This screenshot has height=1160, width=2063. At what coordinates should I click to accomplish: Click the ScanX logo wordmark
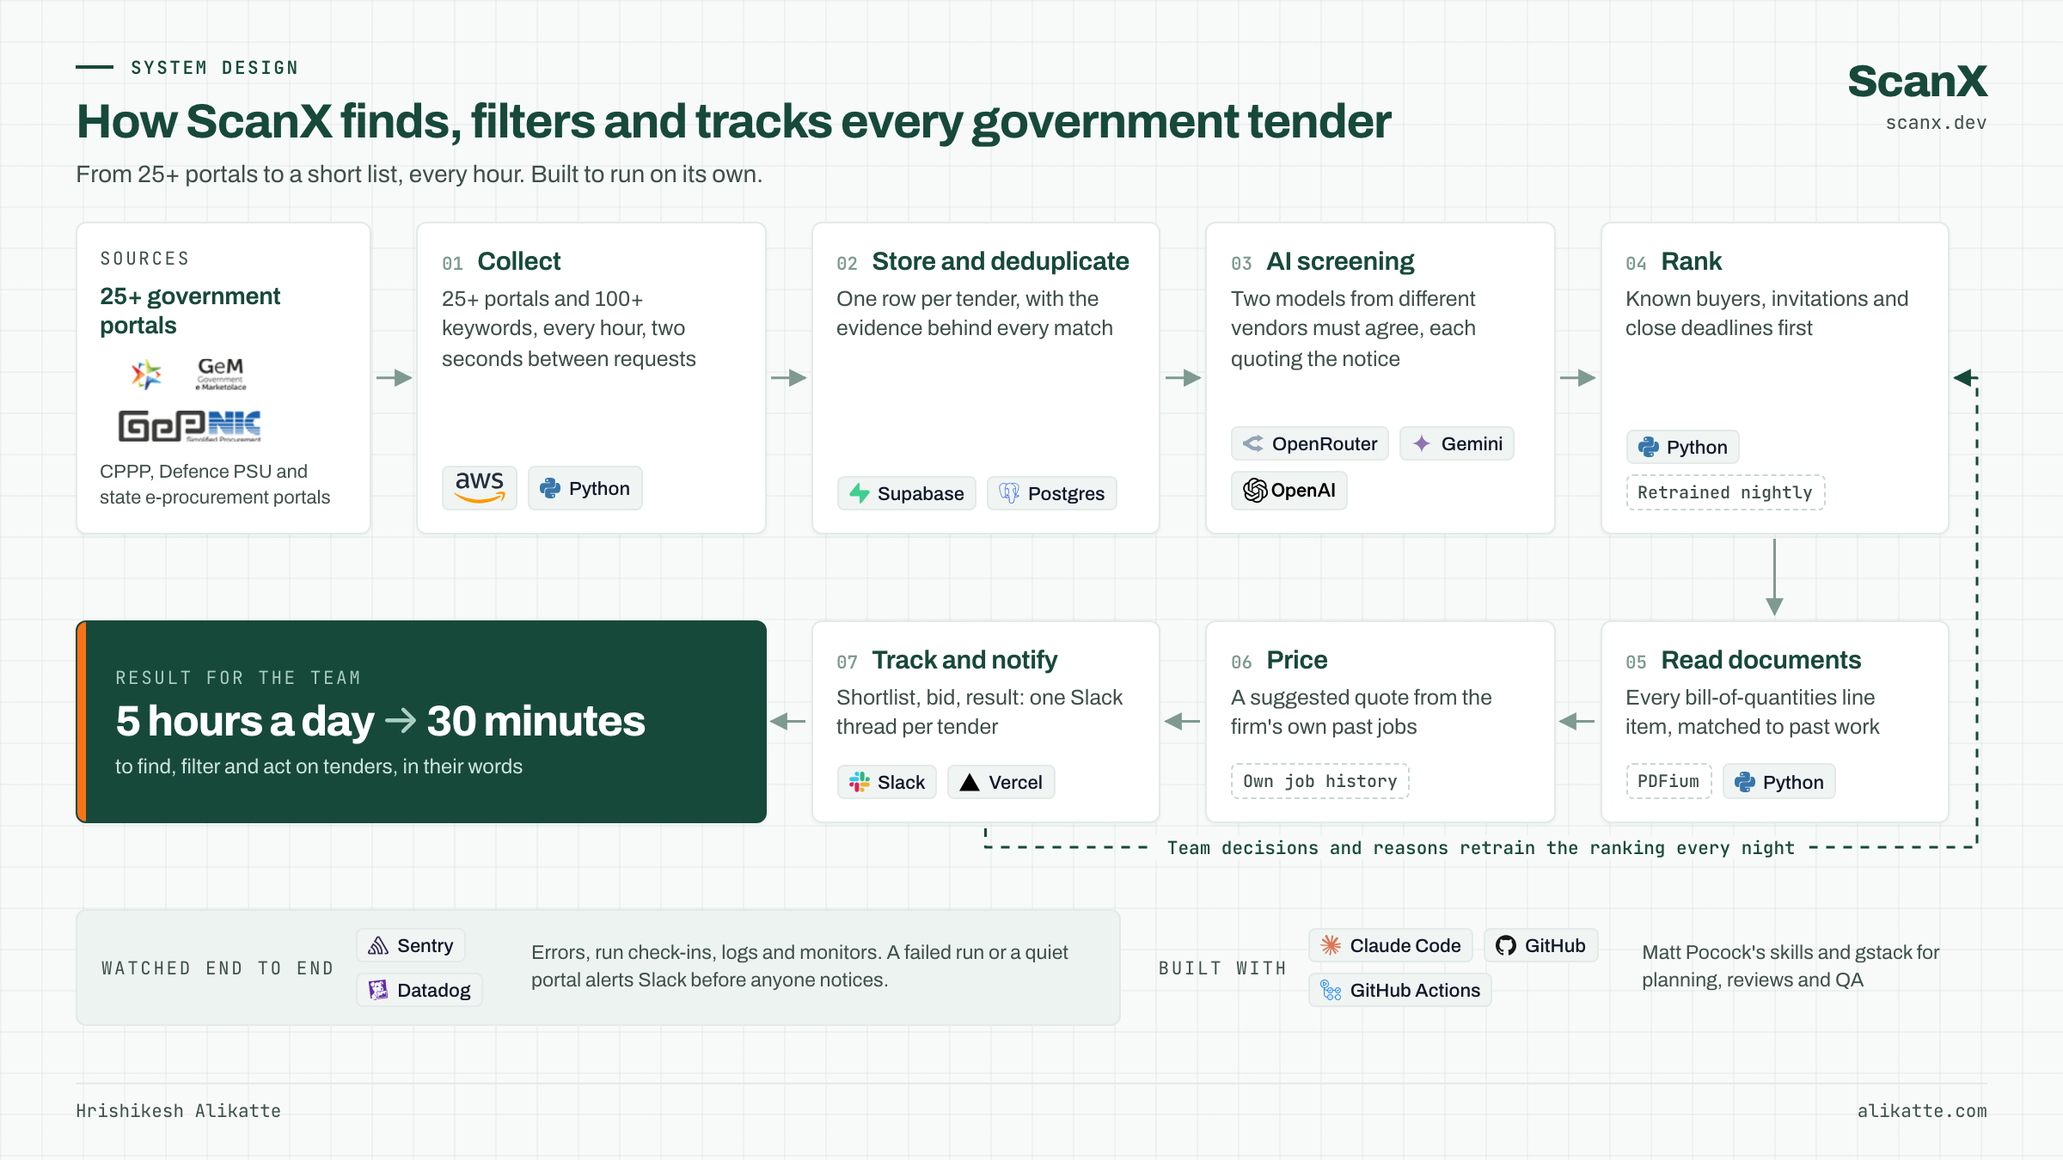1918,82
